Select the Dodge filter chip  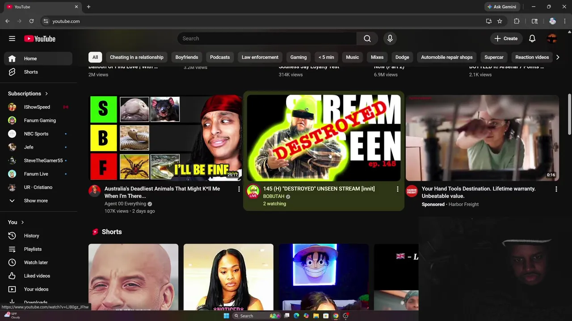tap(402, 57)
